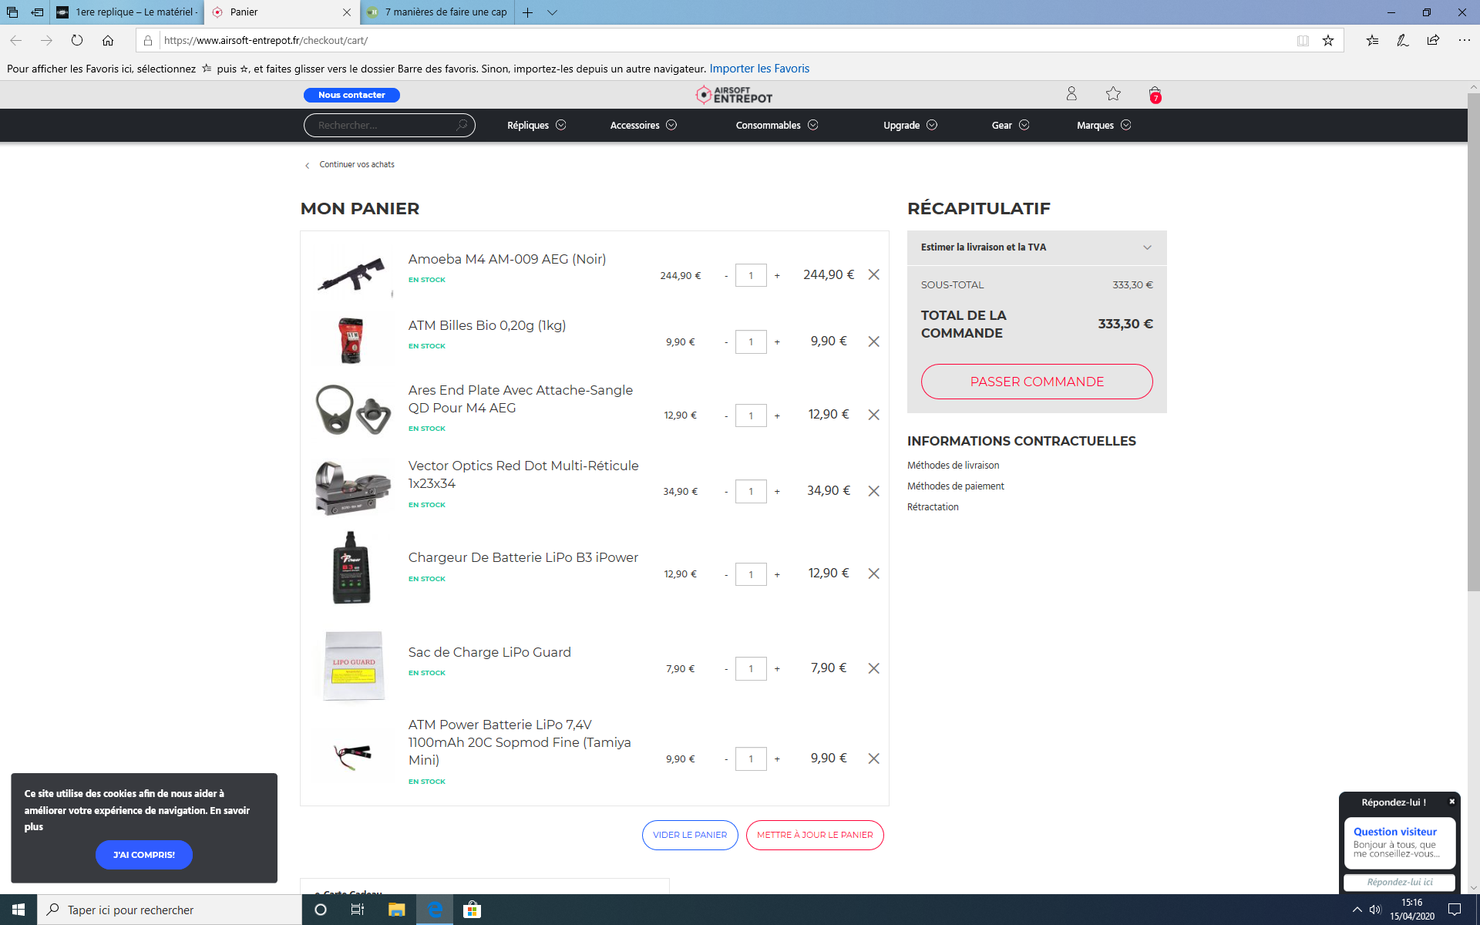This screenshot has height=925, width=1480.
Task: Click Répondez-lui ici chat input
Action: pyautogui.click(x=1399, y=882)
